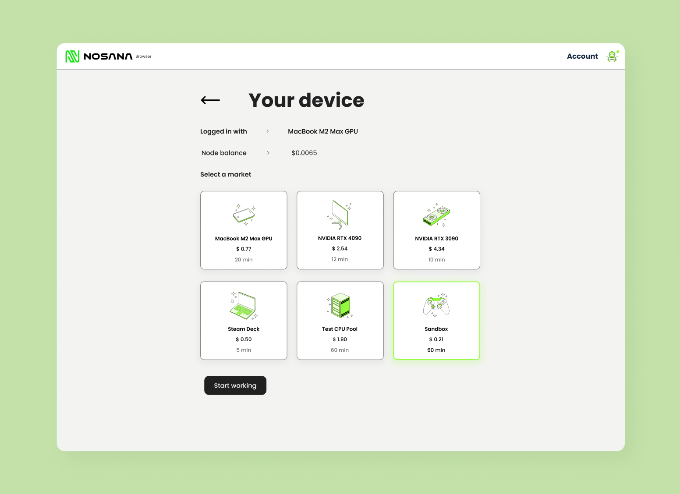Click the monitor icon in NVIDIA RTX 4090 card

[x=340, y=215]
